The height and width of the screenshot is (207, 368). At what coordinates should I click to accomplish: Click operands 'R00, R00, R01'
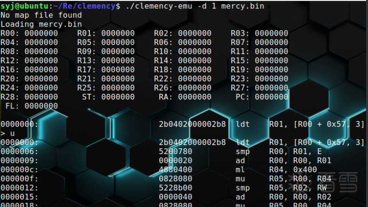(300, 161)
